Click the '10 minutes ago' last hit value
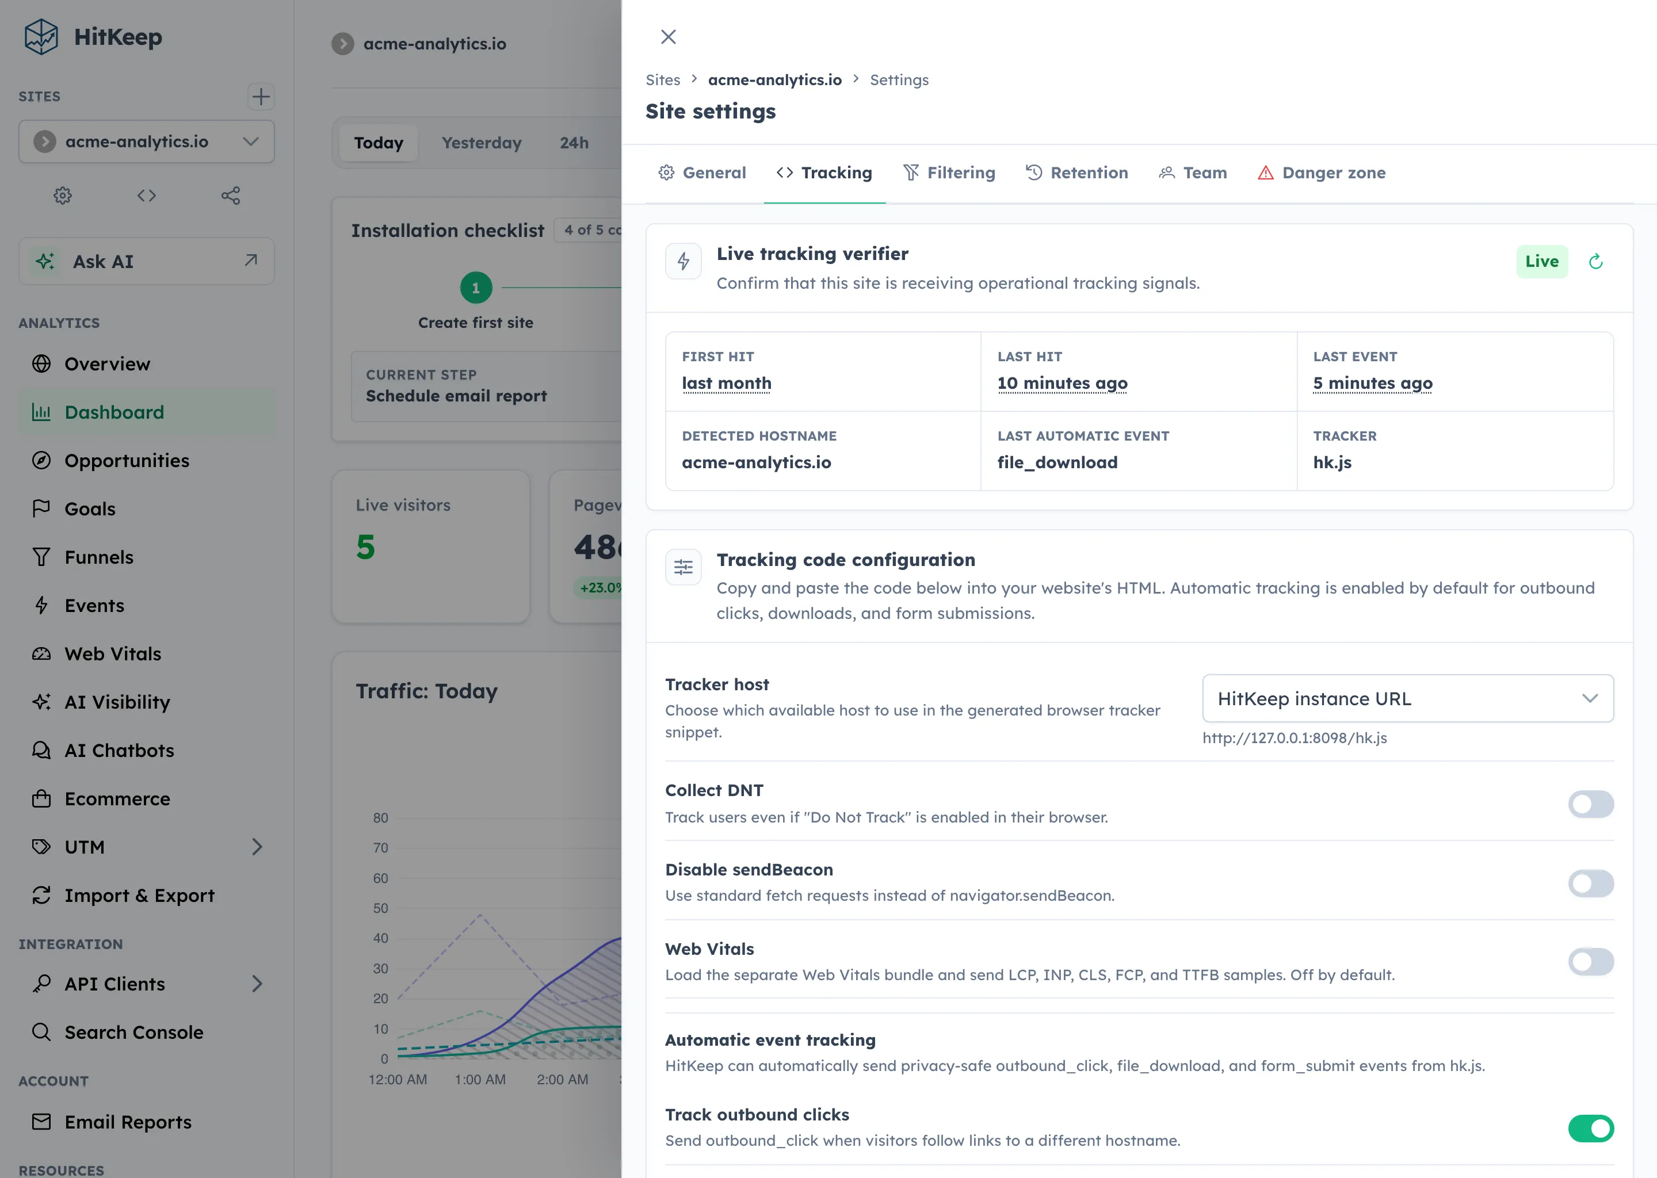The image size is (1657, 1178). [1062, 383]
